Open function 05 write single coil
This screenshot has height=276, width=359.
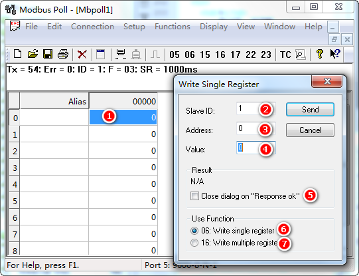(175, 55)
